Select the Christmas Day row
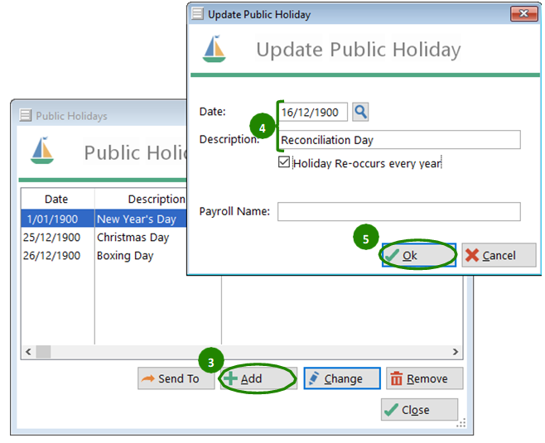Viewport: 545px width, 443px height. pos(104,238)
